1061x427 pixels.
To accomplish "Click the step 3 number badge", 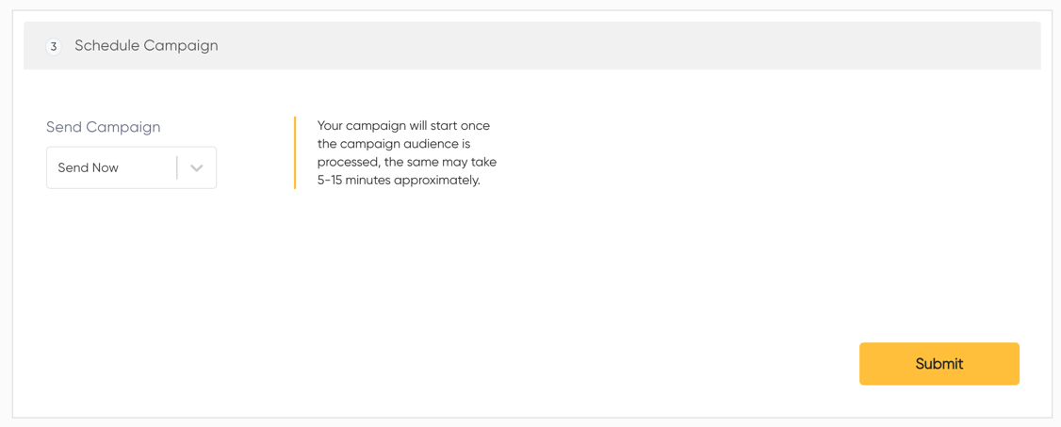I will (x=54, y=47).
